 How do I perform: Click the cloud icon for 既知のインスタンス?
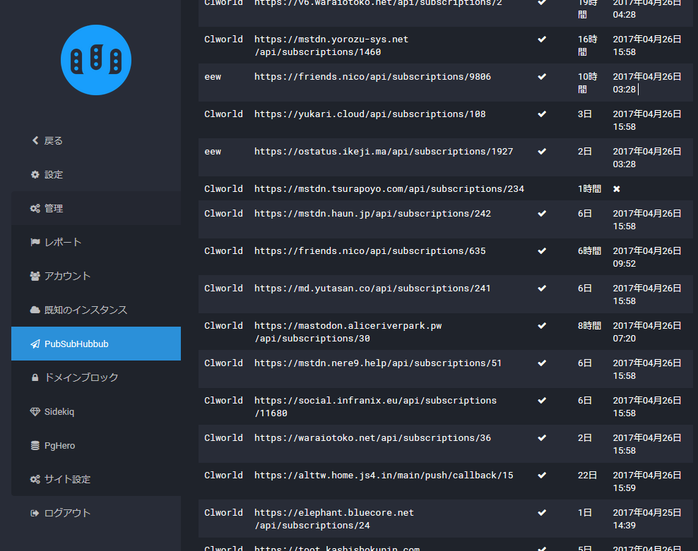(35, 310)
